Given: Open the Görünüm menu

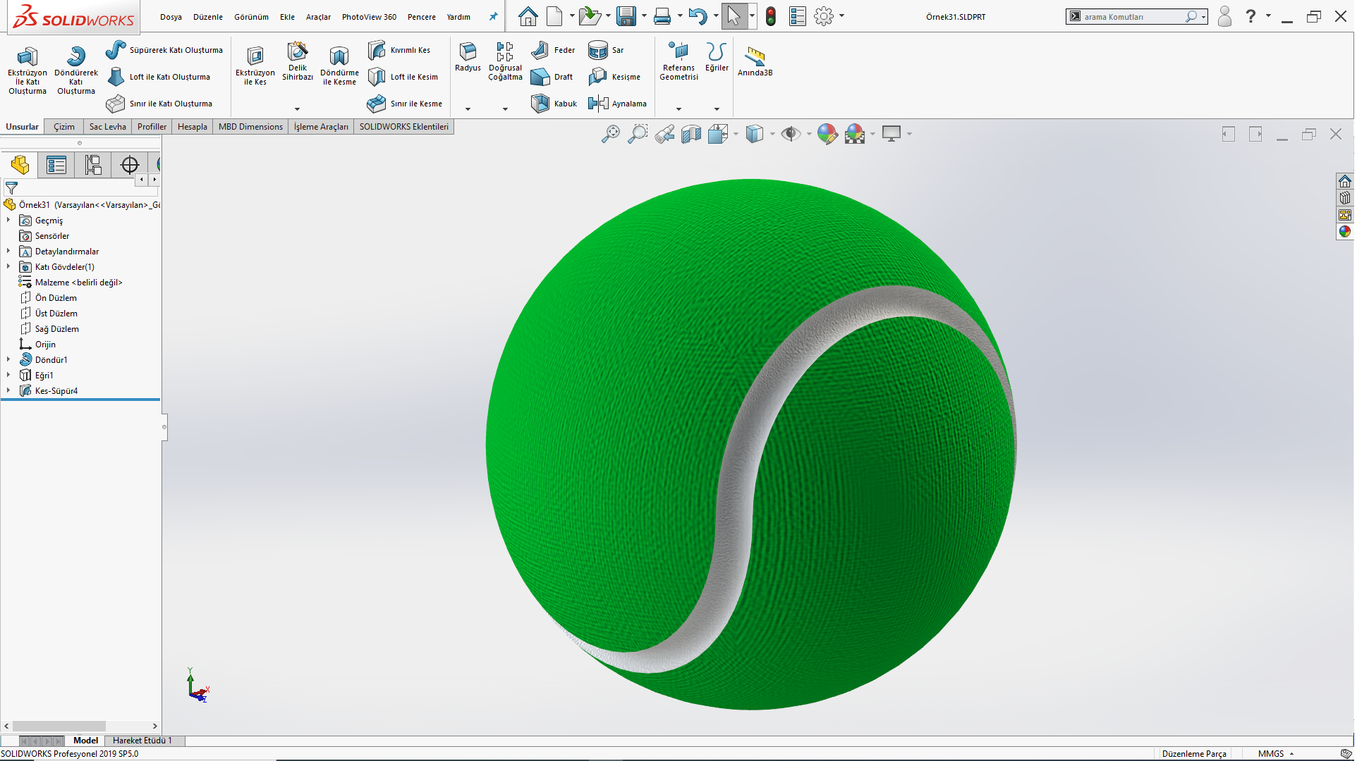Looking at the screenshot, I should click(x=251, y=17).
